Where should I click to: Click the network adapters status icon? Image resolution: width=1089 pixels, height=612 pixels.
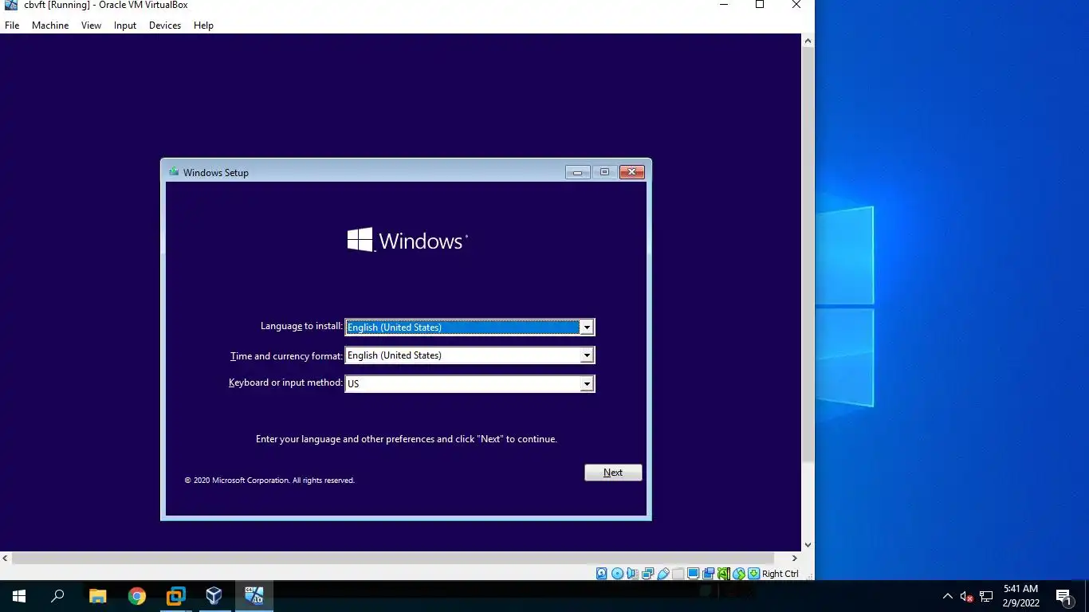(648, 574)
